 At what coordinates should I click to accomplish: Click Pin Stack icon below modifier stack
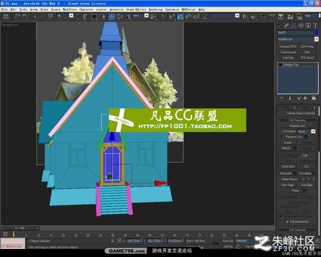pos(281,98)
